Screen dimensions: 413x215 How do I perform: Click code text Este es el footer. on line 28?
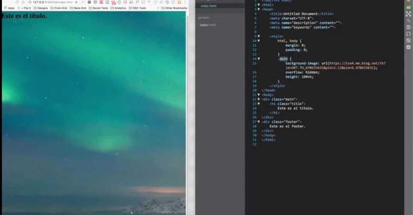288,126
